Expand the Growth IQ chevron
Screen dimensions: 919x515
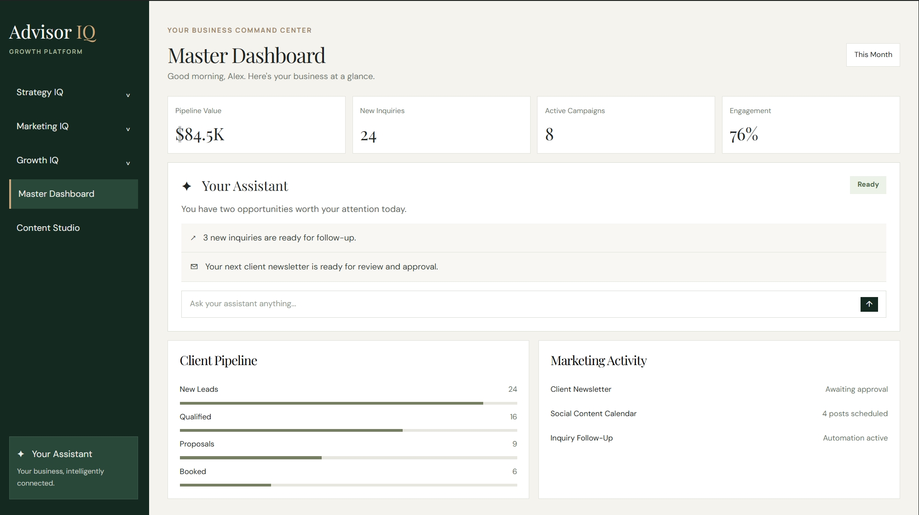pyautogui.click(x=128, y=163)
